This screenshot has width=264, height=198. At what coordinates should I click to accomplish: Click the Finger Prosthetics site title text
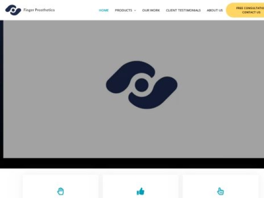click(39, 10)
